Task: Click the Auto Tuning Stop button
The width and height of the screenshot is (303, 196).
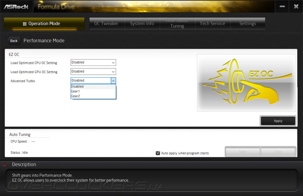Action: coord(278,152)
